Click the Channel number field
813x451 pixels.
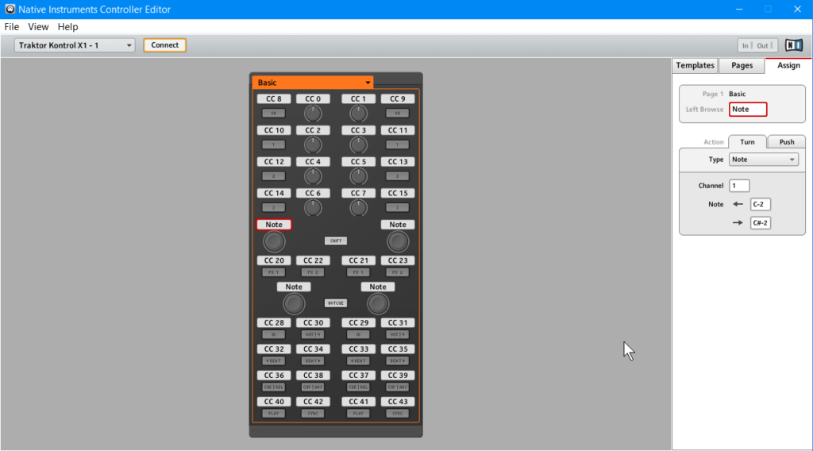739,186
